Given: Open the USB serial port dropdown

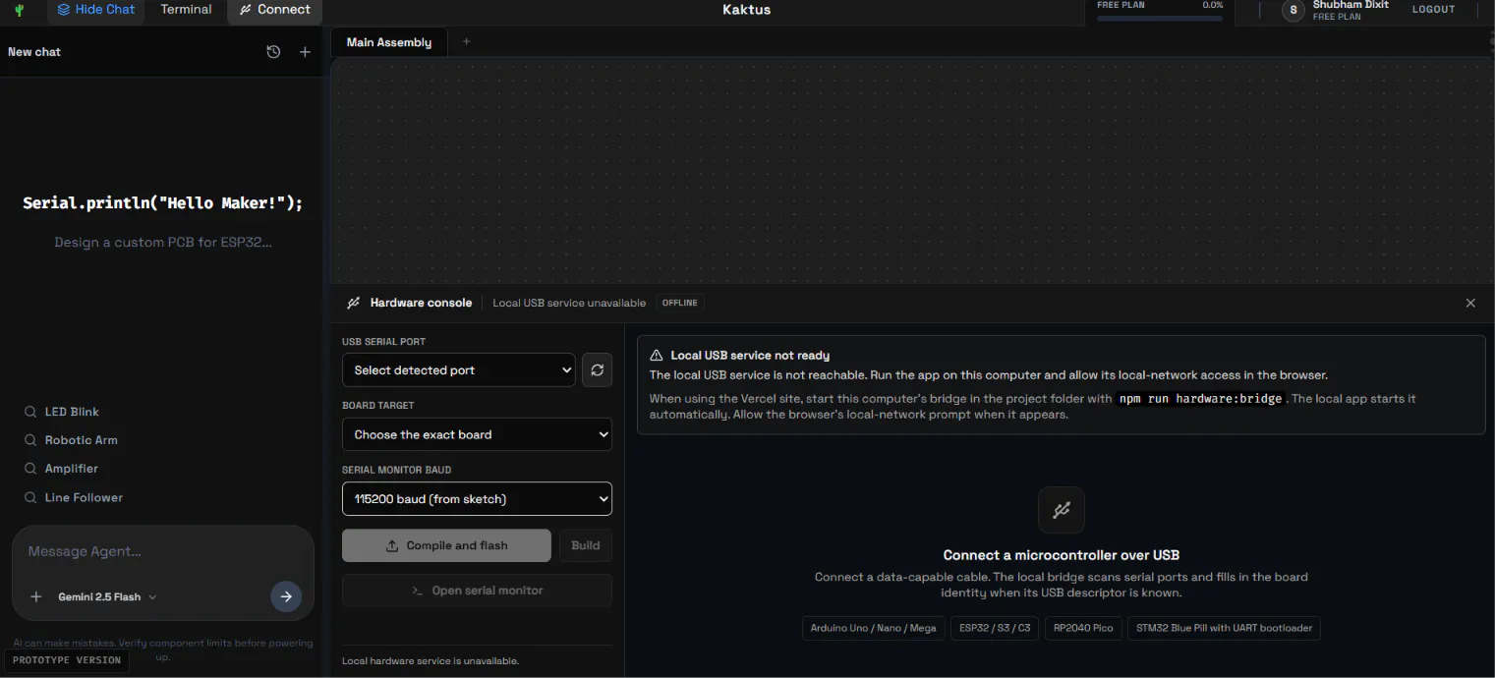Looking at the screenshot, I should 458,369.
